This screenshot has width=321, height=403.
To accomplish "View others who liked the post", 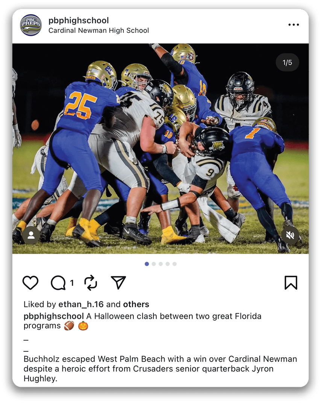I will 136,304.
